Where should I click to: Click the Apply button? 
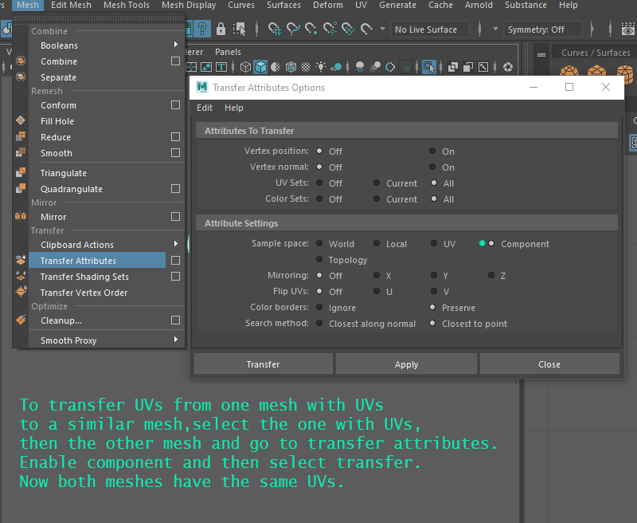click(406, 364)
